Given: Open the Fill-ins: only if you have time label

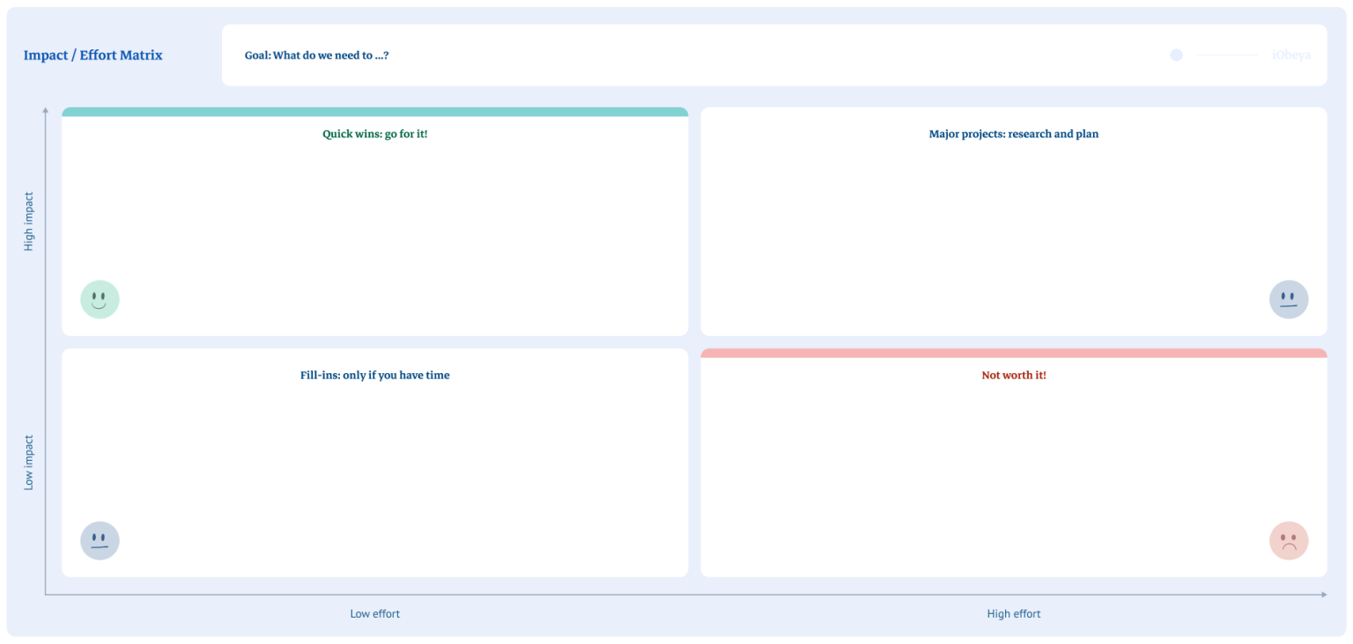Looking at the screenshot, I should tap(374, 375).
